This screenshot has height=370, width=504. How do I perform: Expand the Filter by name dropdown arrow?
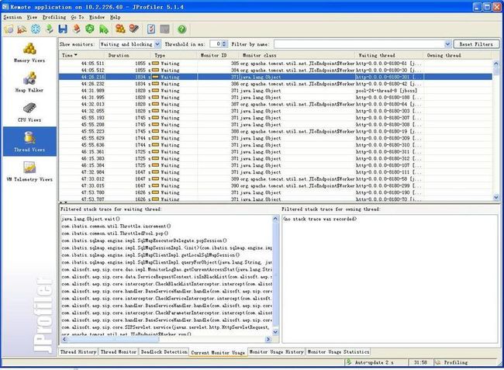pos(447,44)
